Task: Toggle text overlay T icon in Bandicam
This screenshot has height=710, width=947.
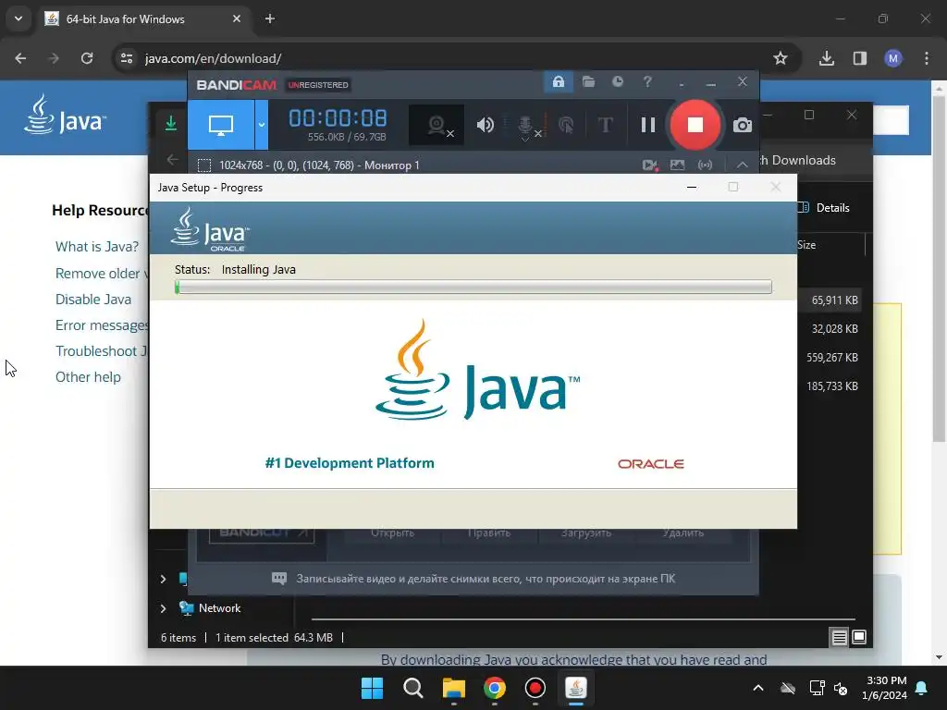Action: pyautogui.click(x=605, y=125)
